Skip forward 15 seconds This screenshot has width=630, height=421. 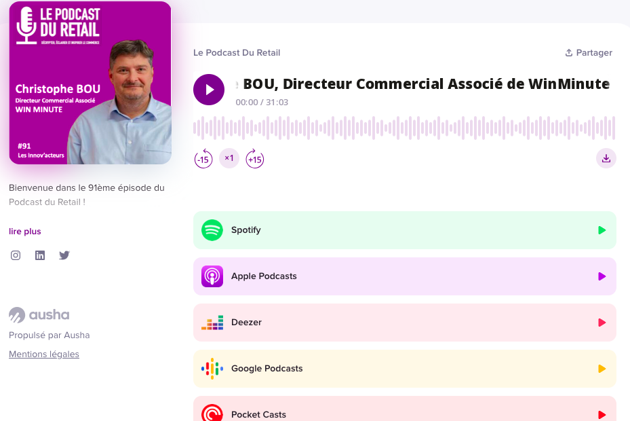click(x=255, y=159)
